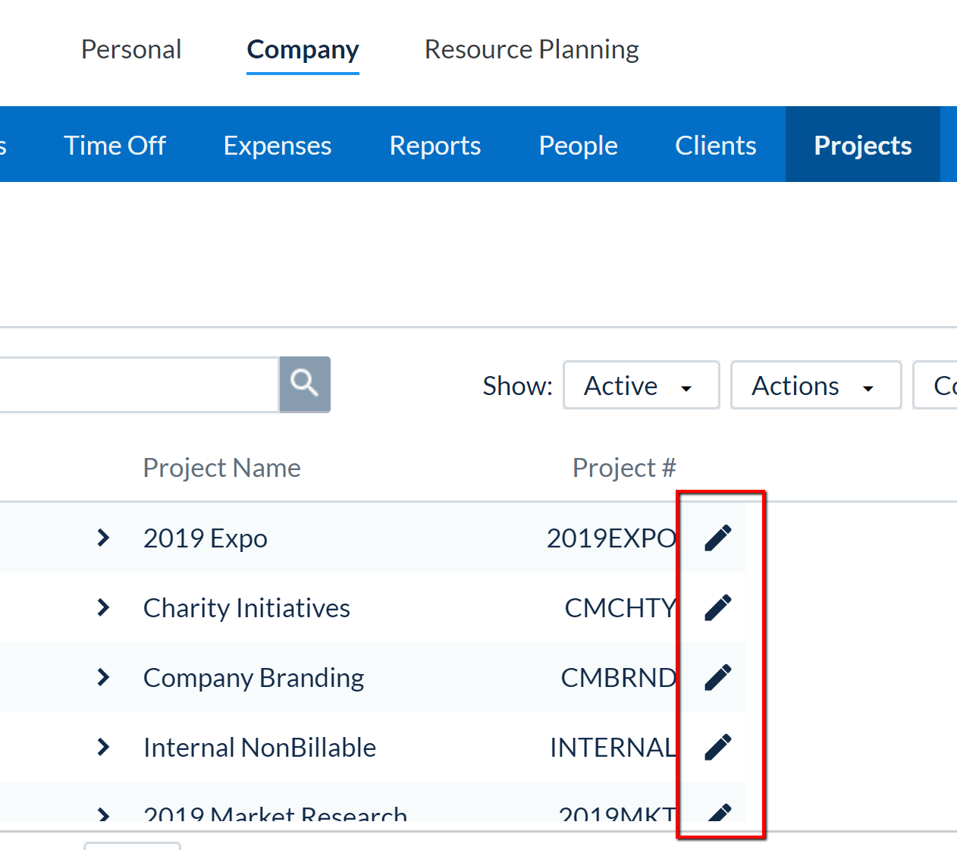Sort by the Project # column
957x850 pixels.
tap(623, 467)
